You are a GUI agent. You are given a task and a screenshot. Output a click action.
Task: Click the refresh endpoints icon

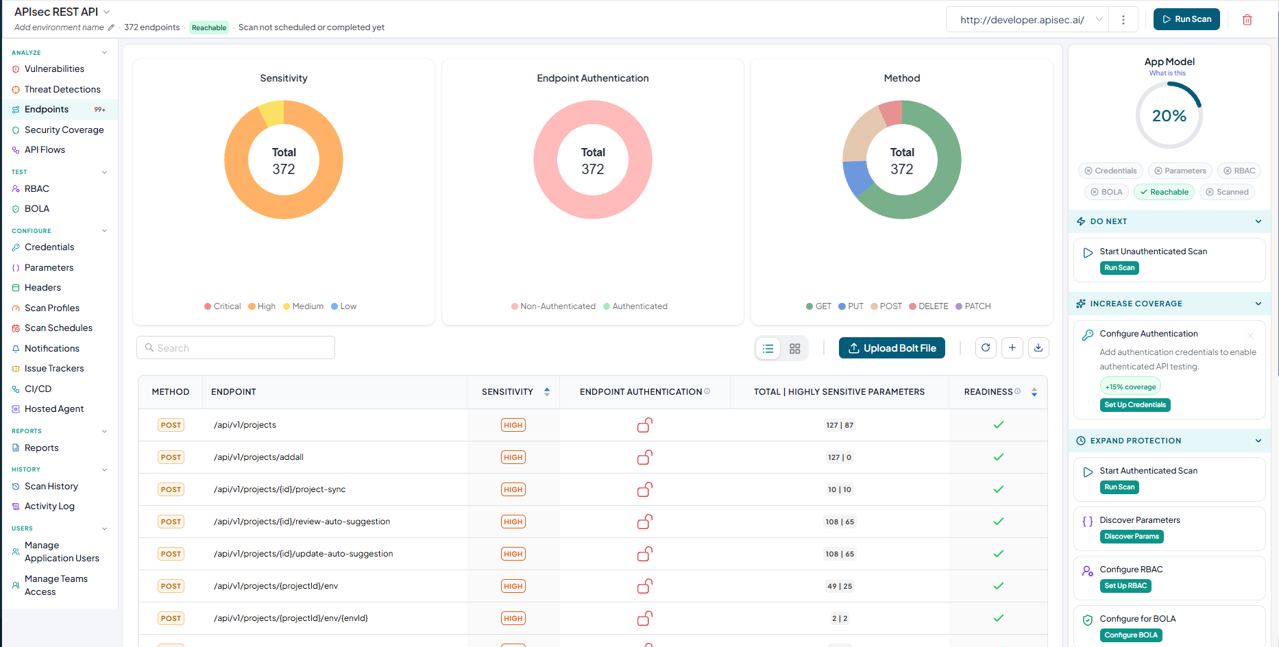(986, 348)
